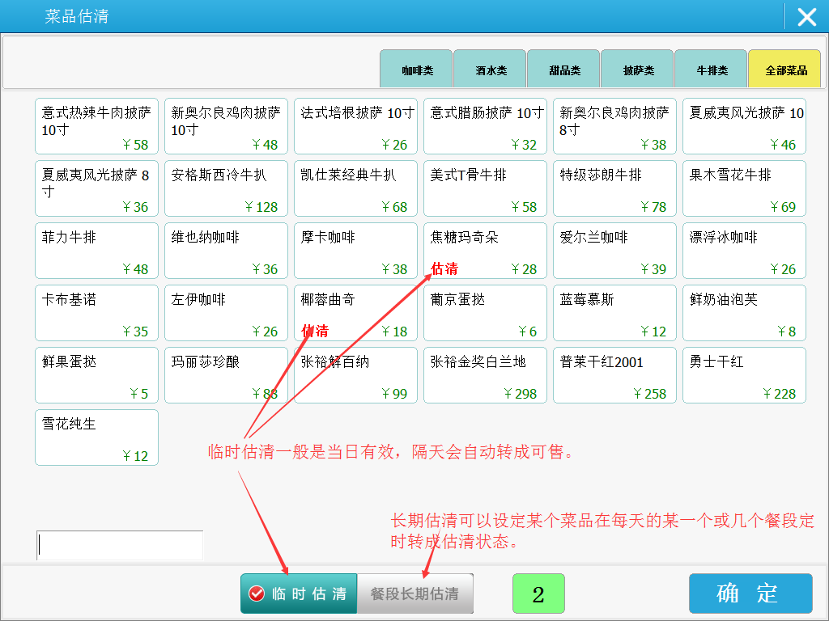The width and height of the screenshot is (829, 621).
Task: Select the 焦糖玛奇朵 sold-out dish
Action: [485, 250]
